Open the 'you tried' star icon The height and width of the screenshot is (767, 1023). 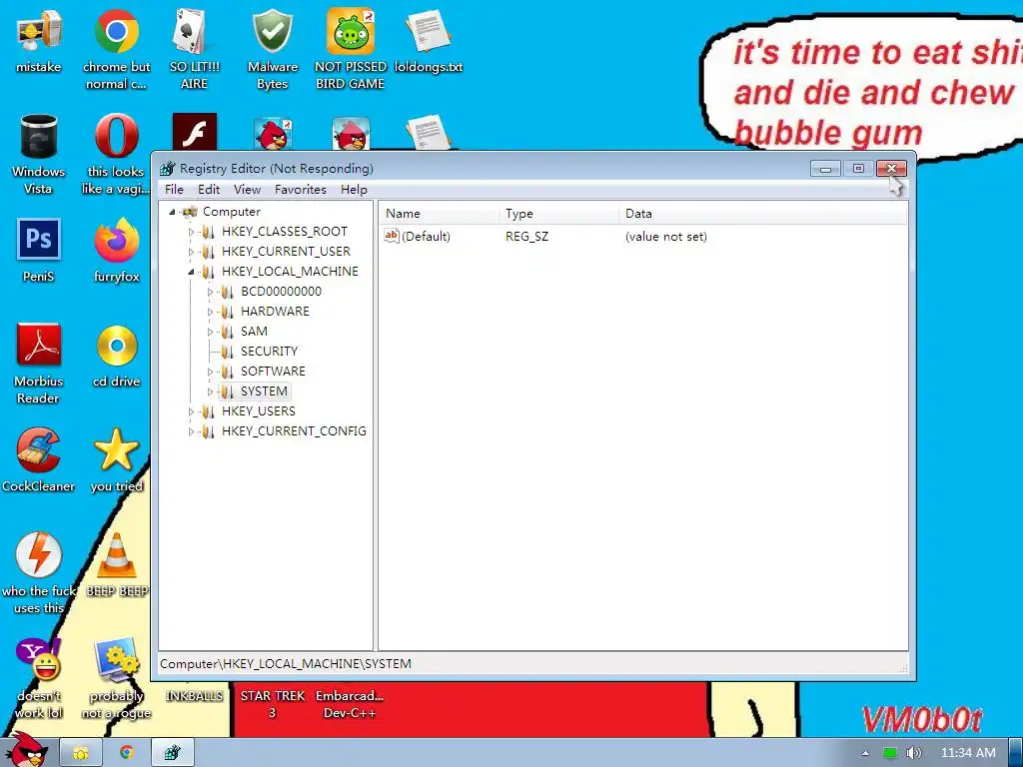tap(116, 460)
